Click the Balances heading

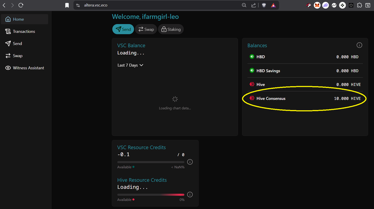(257, 46)
